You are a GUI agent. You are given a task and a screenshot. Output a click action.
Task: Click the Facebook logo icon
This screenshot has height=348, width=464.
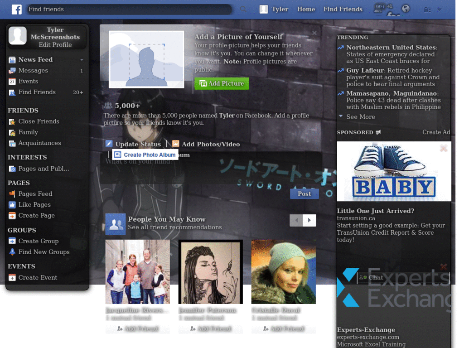(x=17, y=10)
